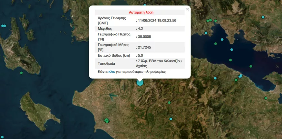Click the 'Αυτόματη λύση' red popup heading

tap(141, 13)
